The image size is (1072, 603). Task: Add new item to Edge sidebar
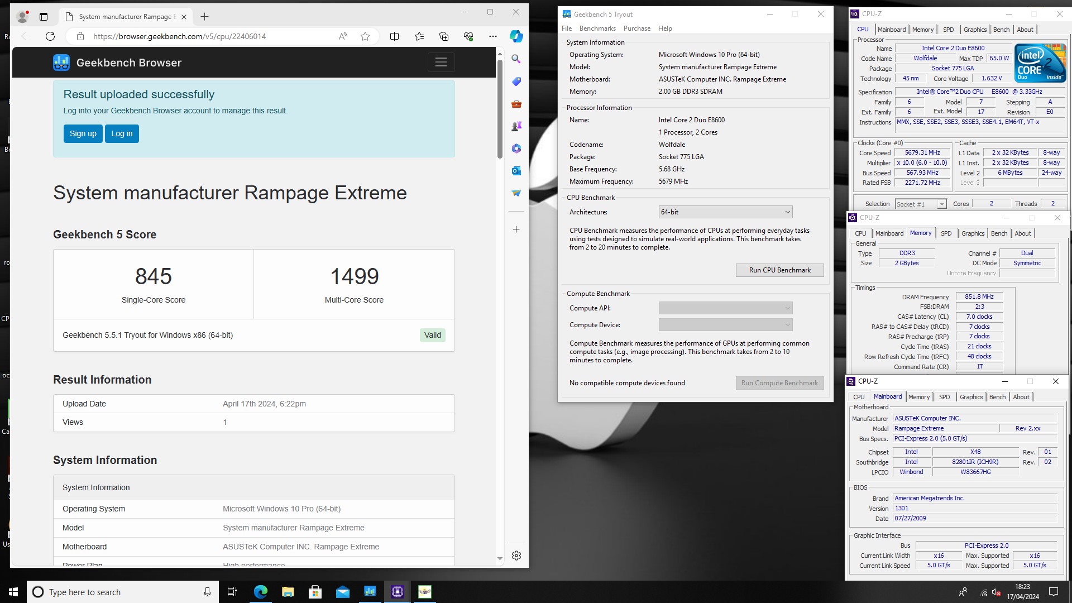(x=516, y=229)
